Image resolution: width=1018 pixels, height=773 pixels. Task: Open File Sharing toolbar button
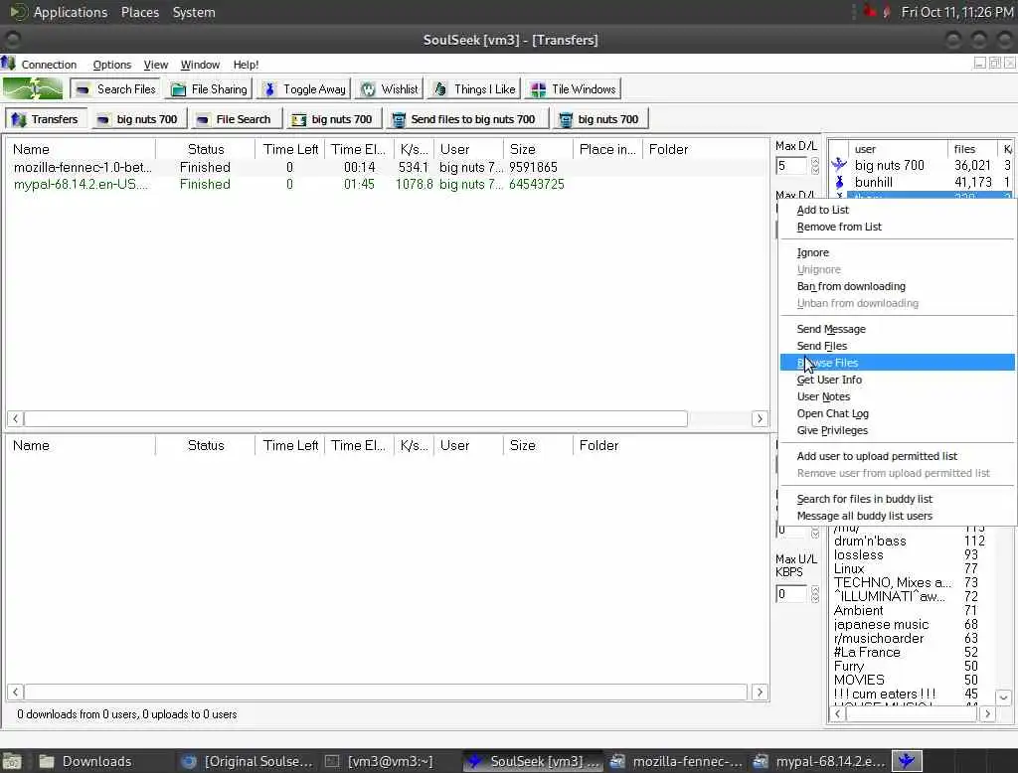coord(209,88)
